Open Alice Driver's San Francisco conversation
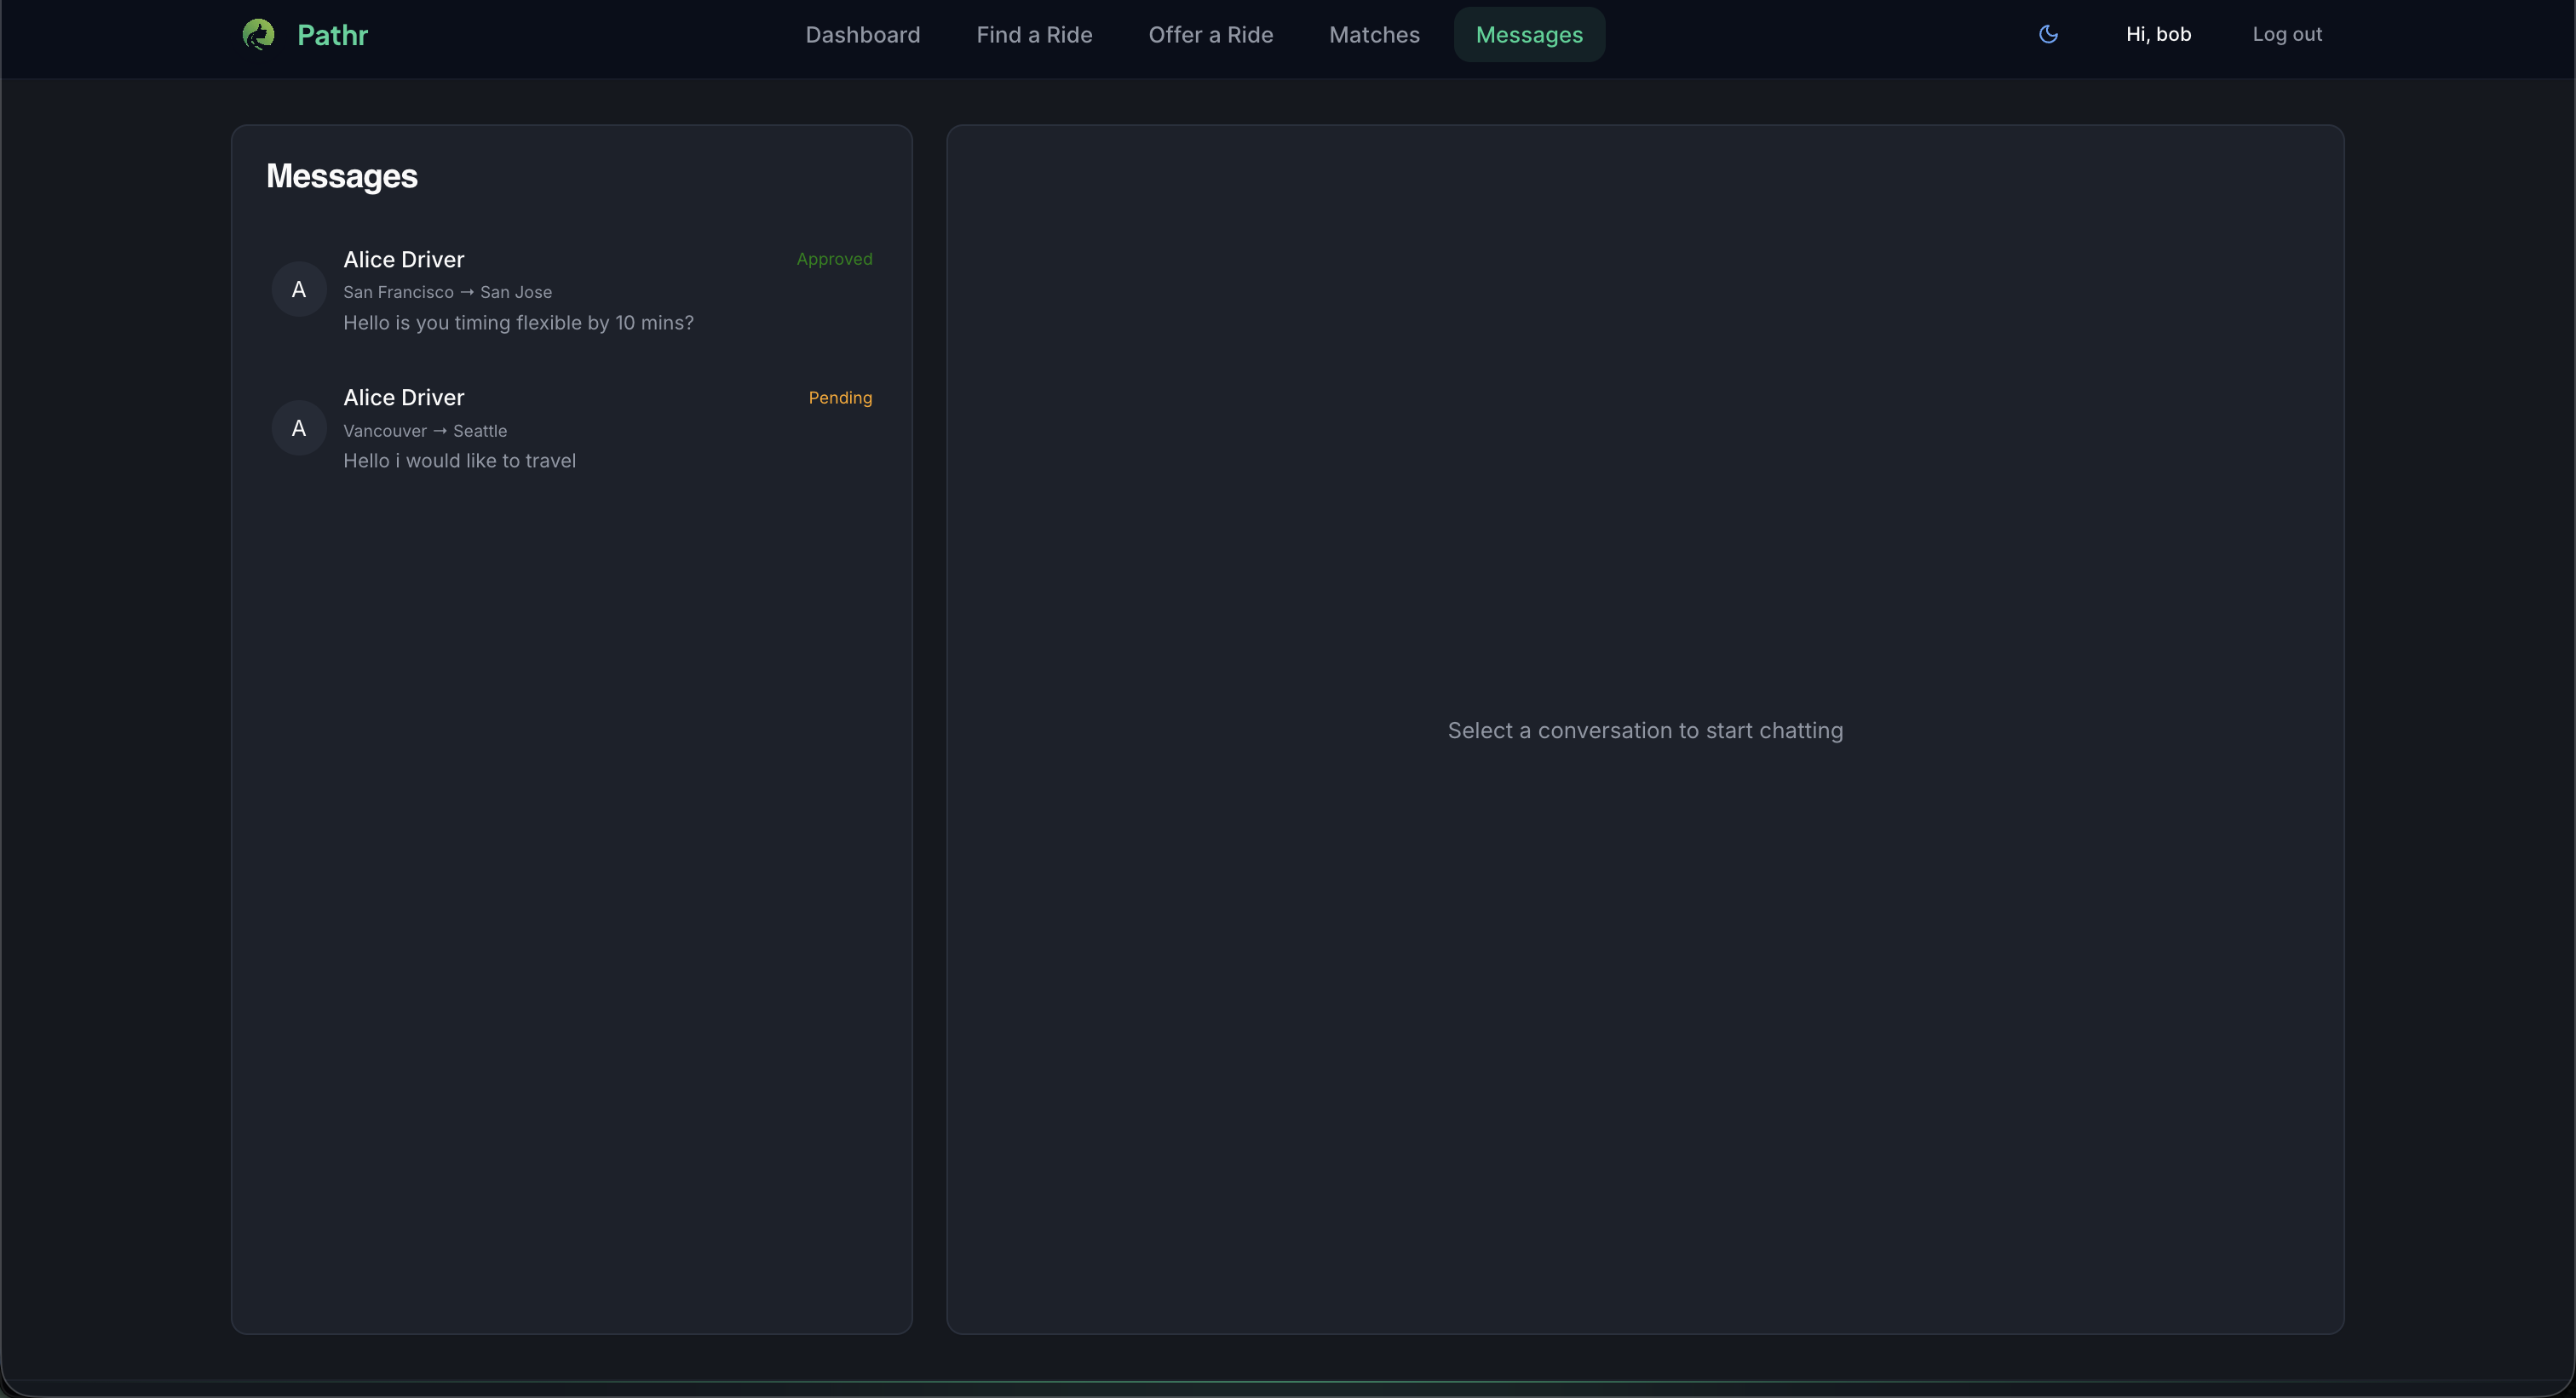The height and width of the screenshot is (1398, 2576). click(403, 260)
